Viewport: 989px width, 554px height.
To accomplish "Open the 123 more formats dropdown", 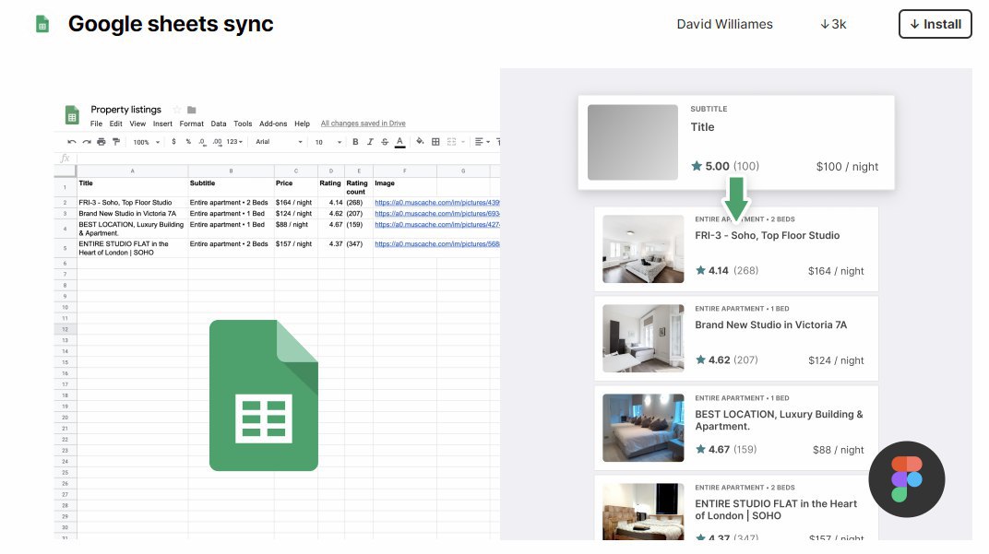I will click(234, 142).
